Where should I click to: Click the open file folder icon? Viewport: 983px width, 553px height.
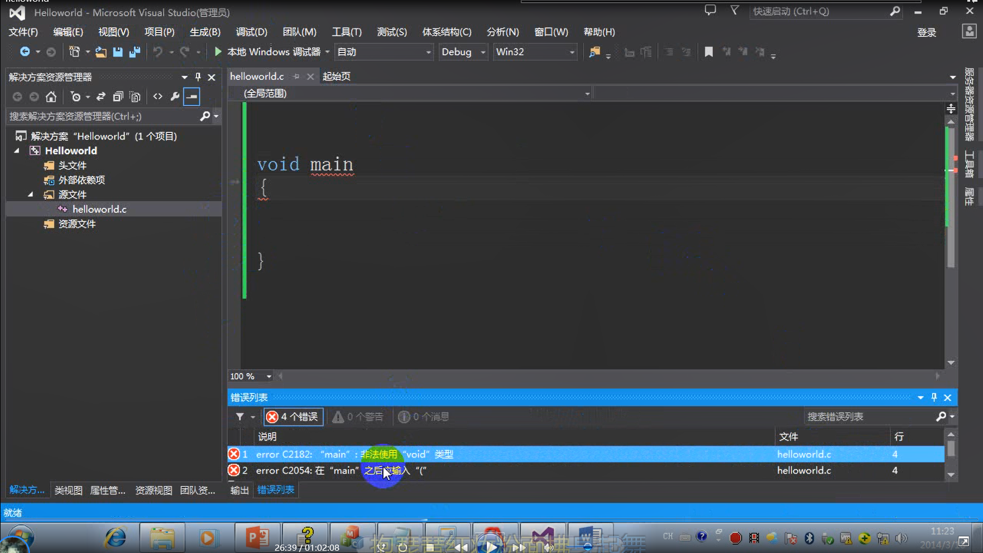coord(100,52)
